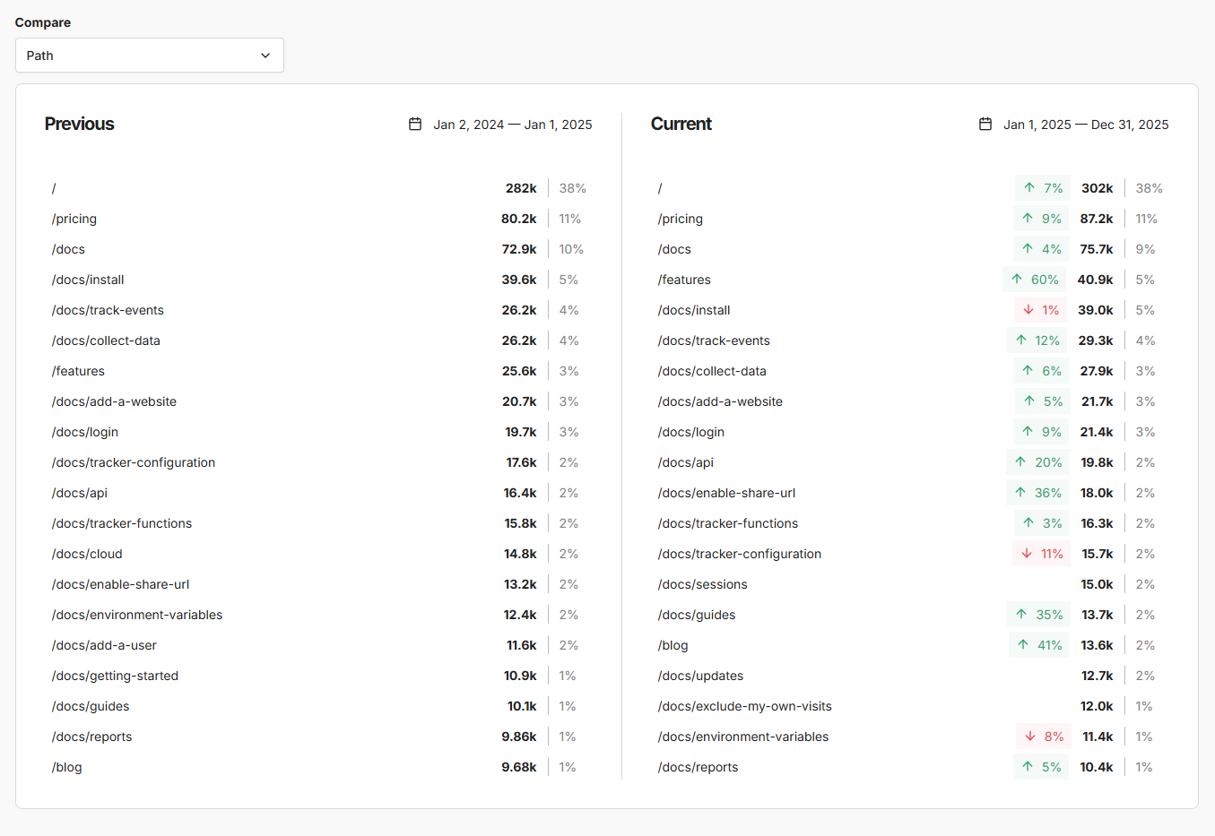This screenshot has height=836, width=1215.
Task: Expand the dropdown using the chevron arrow
Action: click(265, 56)
